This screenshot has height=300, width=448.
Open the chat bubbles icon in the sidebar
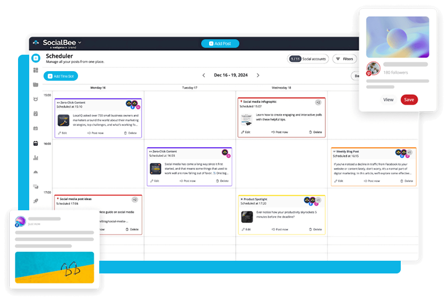36,186
